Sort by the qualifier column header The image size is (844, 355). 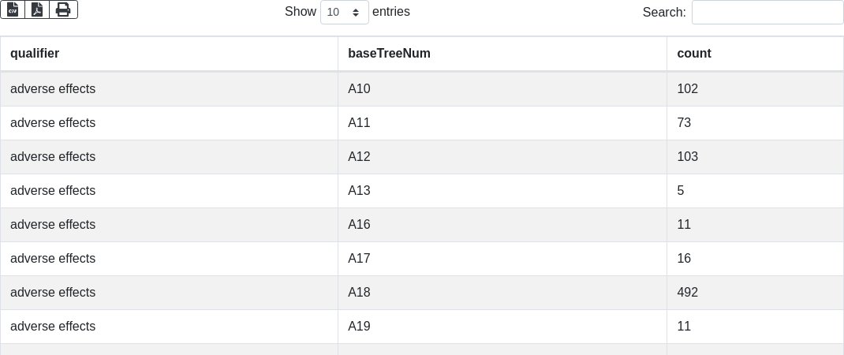[x=35, y=54]
